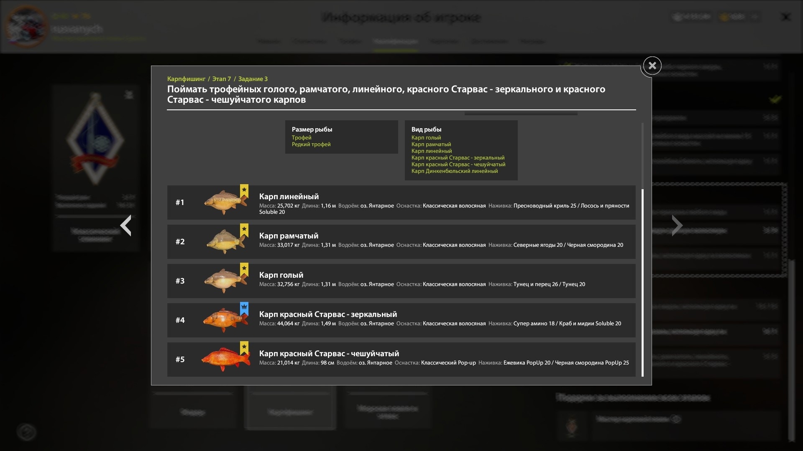This screenshot has height=451, width=803.
Task: Select catch row #2 Карп рамчатый
Action: click(401, 242)
